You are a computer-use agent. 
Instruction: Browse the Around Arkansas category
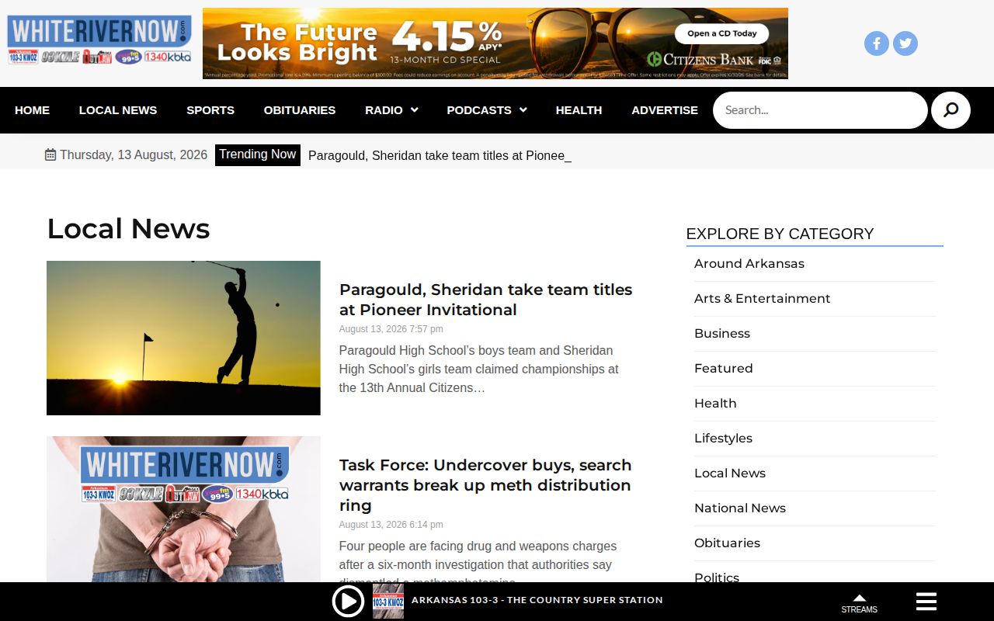tap(749, 264)
